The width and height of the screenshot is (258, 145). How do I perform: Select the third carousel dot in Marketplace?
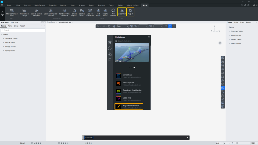pos(134,68)
